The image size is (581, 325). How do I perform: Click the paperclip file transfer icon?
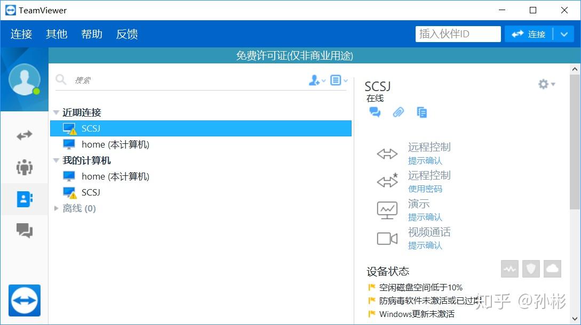(x=399, y=112)
